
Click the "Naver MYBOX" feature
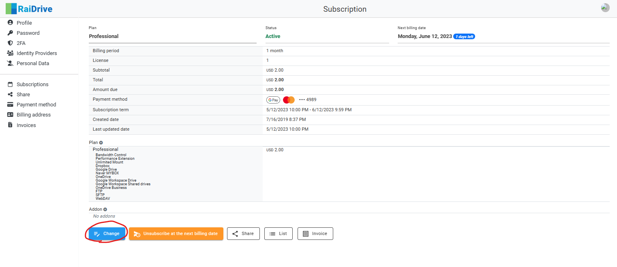point(107,173)
